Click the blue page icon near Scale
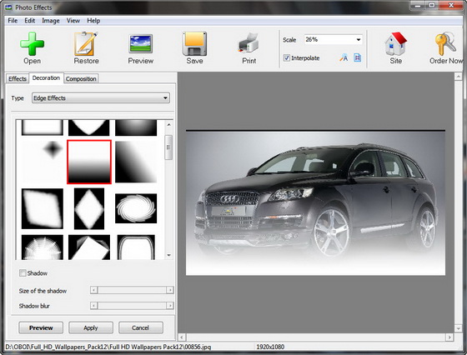The height and width of the screenshot is (355, 467). [358, 57]
